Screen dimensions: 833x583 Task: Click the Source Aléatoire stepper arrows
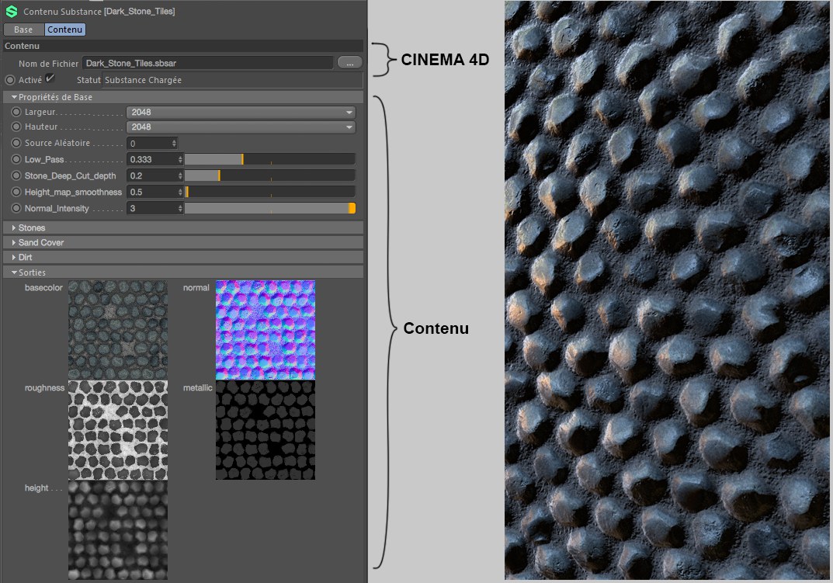point(174,144)
